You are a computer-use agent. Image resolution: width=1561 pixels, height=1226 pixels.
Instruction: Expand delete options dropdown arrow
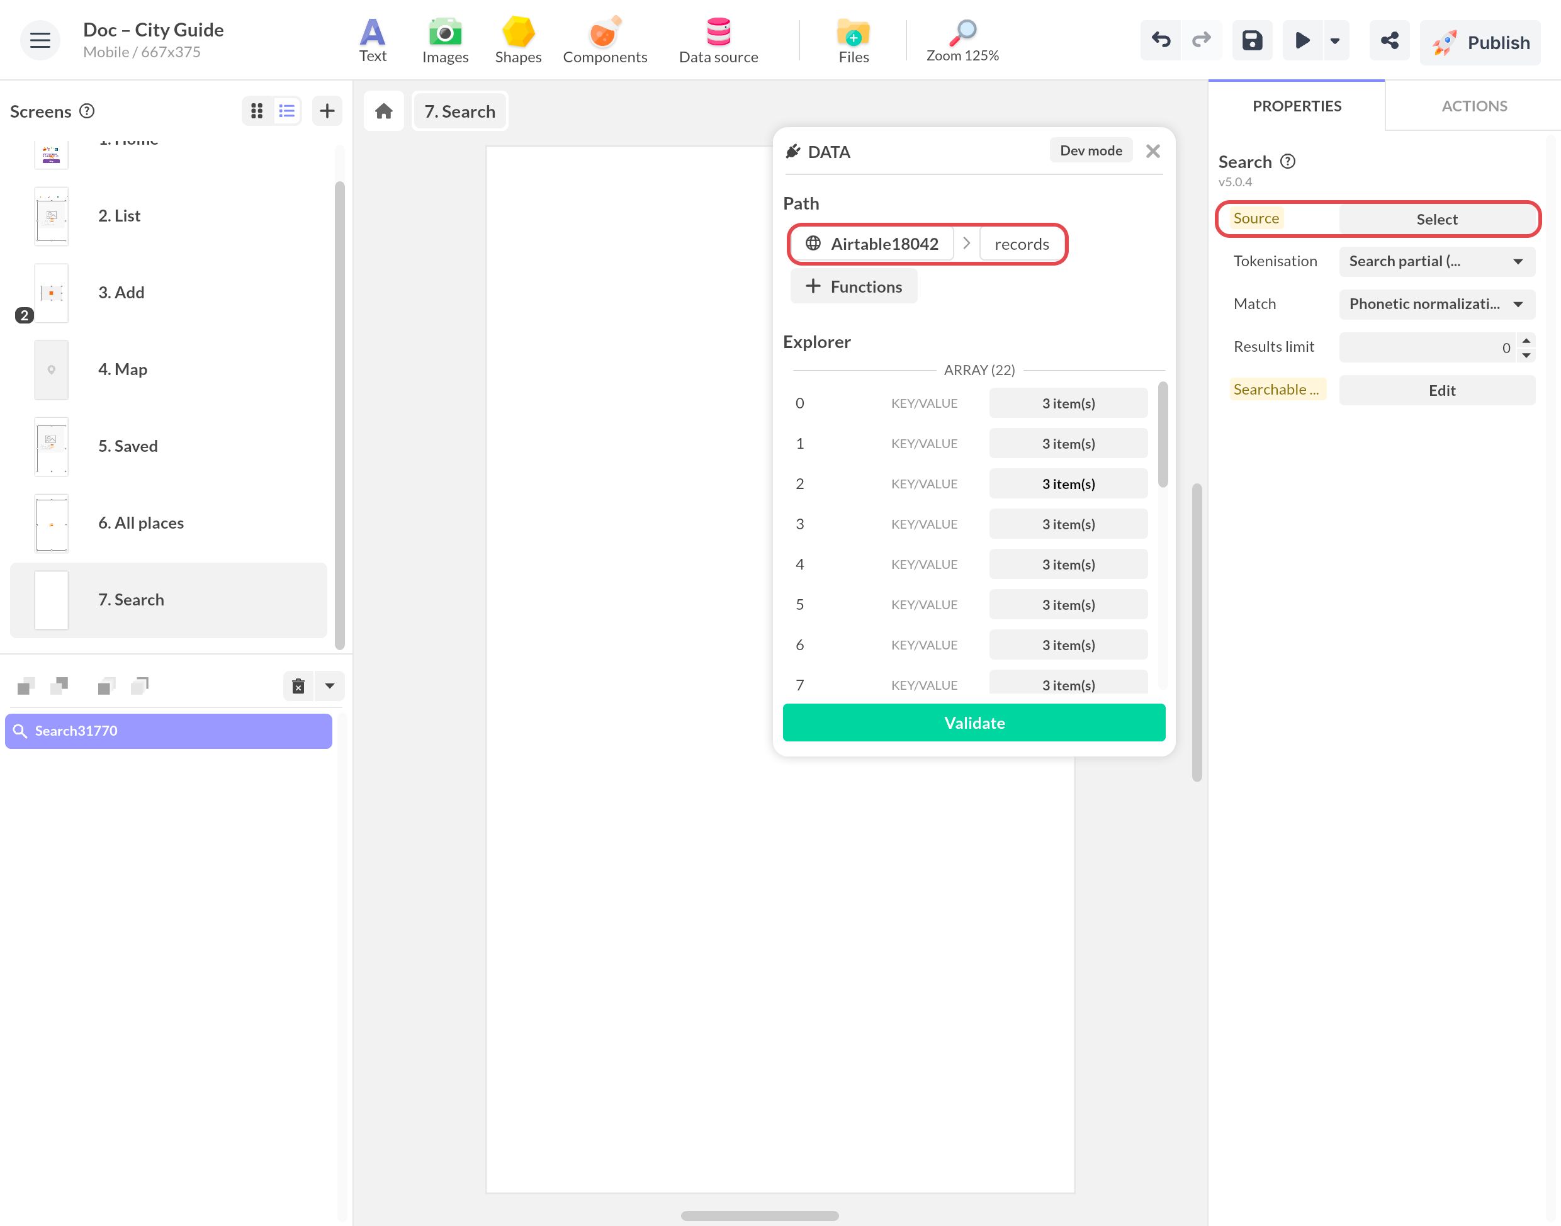(329, 686)
